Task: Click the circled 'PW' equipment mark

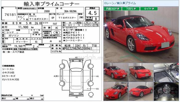Action: click(x=95, y=23)
